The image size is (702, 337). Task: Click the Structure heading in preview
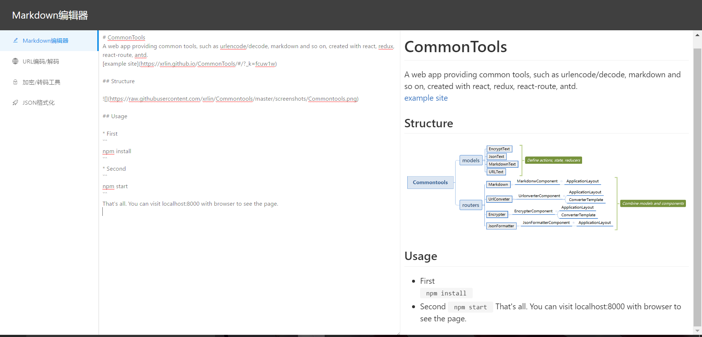point(429,123)
